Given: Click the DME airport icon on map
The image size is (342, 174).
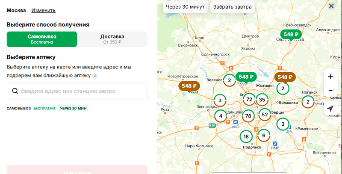Looking at the screenshot, I should 275,144.
